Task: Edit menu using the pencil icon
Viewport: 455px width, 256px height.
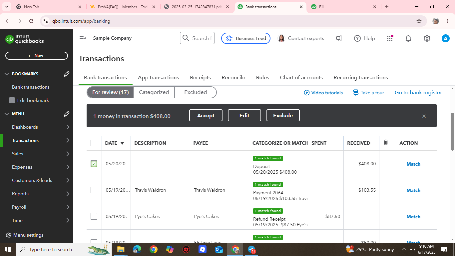Action: click(67, 114)
